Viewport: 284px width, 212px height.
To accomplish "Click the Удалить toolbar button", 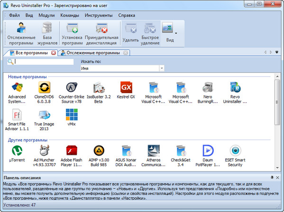I will (x=130, y=33).
